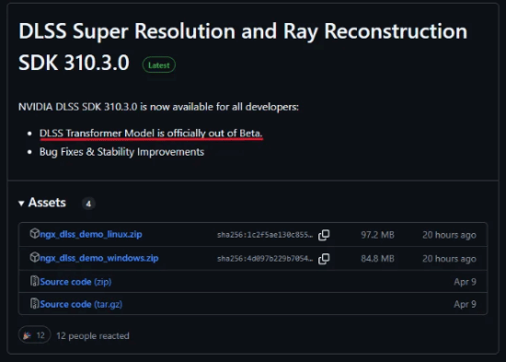Click package icon beside ngx_dlss_demo_windows.zip
The width and height of the screenshot is (506, 362).
(34, 257)
